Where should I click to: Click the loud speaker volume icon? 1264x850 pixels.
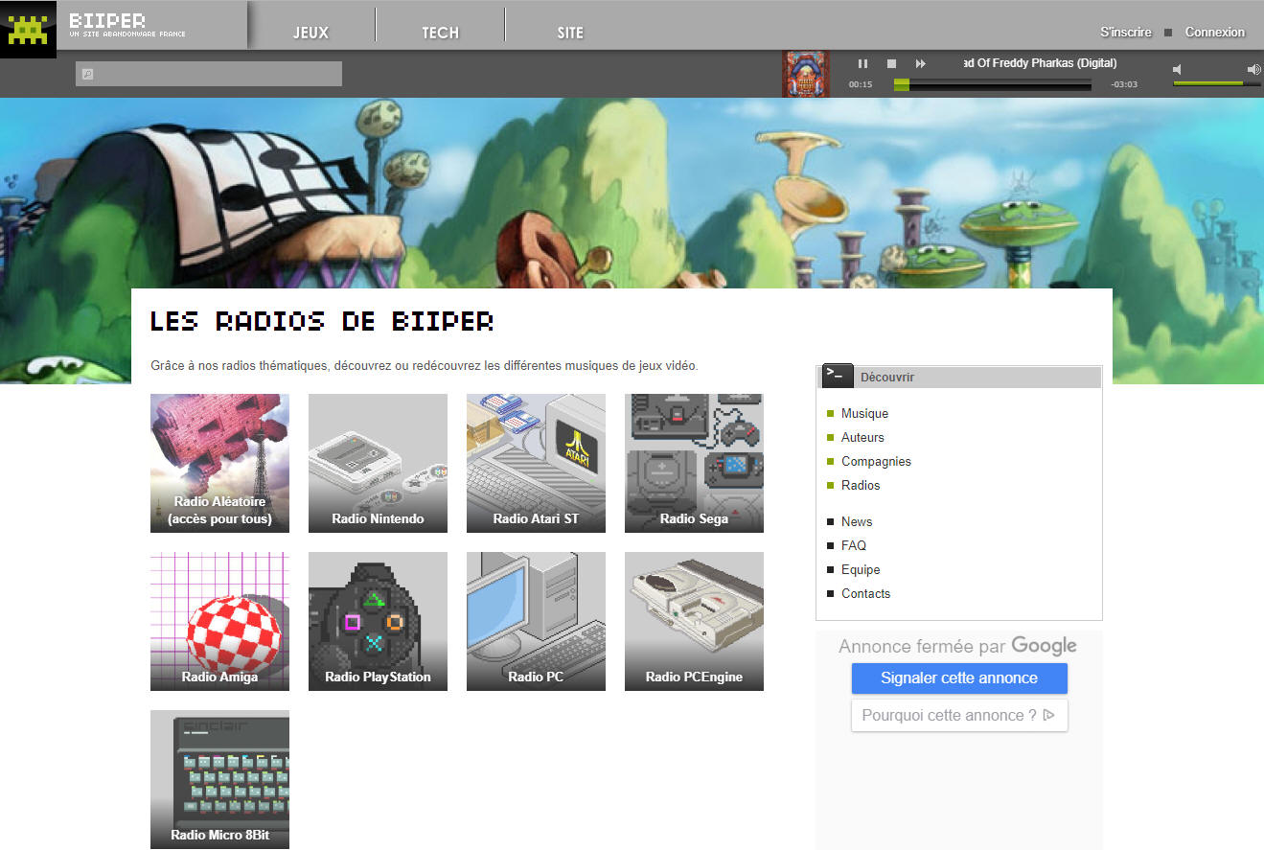pos(1253,69)
